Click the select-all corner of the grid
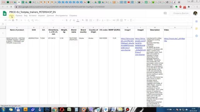200x112 pixels. [x=3, y=27]
